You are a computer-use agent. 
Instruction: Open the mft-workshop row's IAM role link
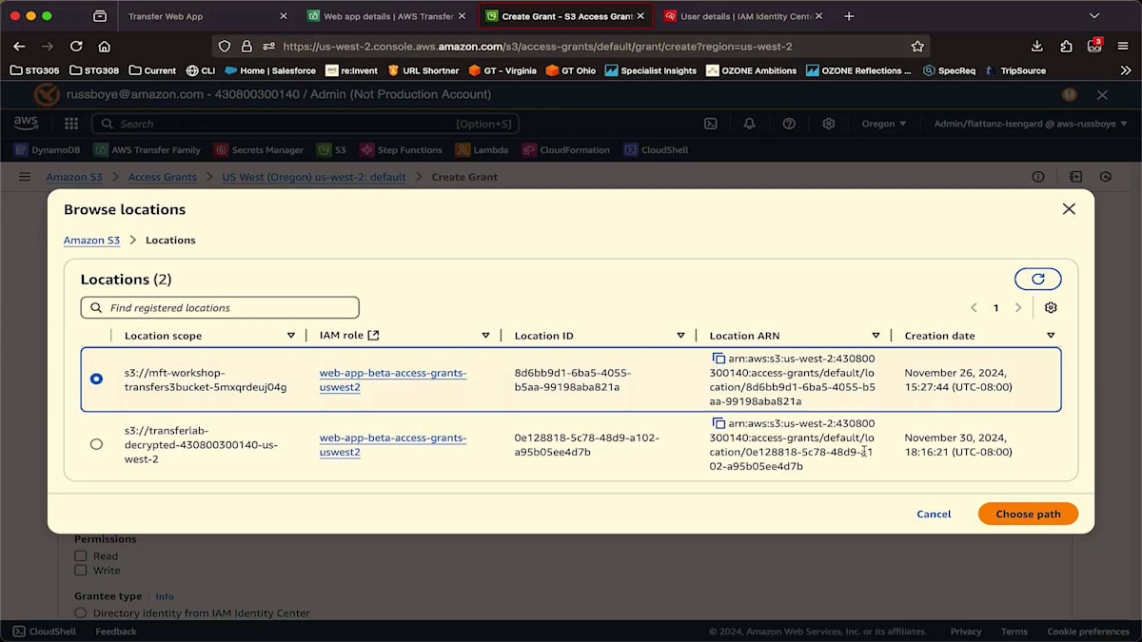(x=392, y=379)
